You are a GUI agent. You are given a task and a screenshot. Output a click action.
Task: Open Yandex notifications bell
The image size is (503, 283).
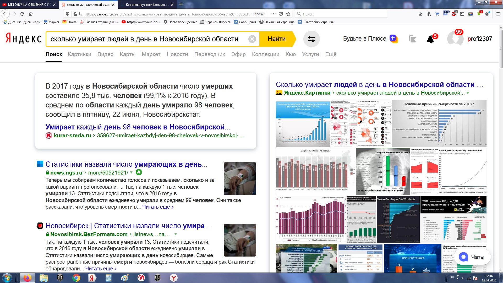(x=431, y=39)
